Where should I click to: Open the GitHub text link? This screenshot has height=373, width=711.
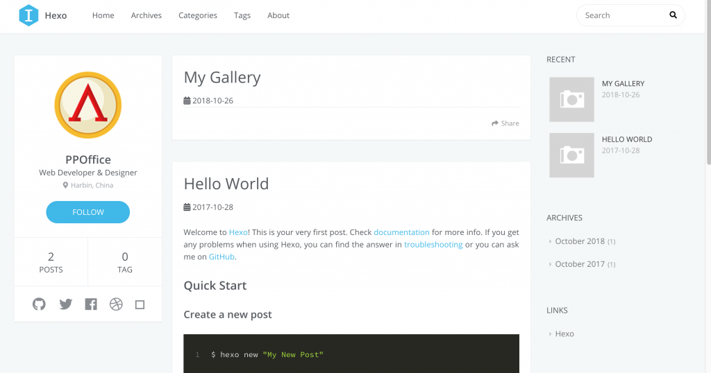click(221, 257)
